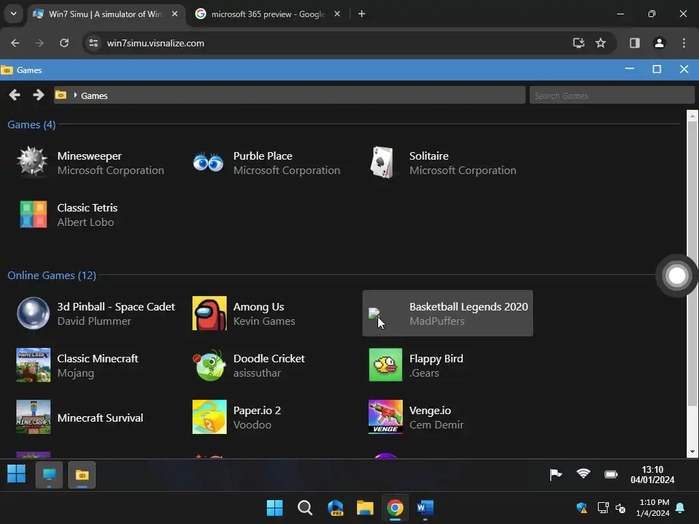The image size is (699, 524).
Task: Click inside the Search Games field
Action: [x=612, y=96]
